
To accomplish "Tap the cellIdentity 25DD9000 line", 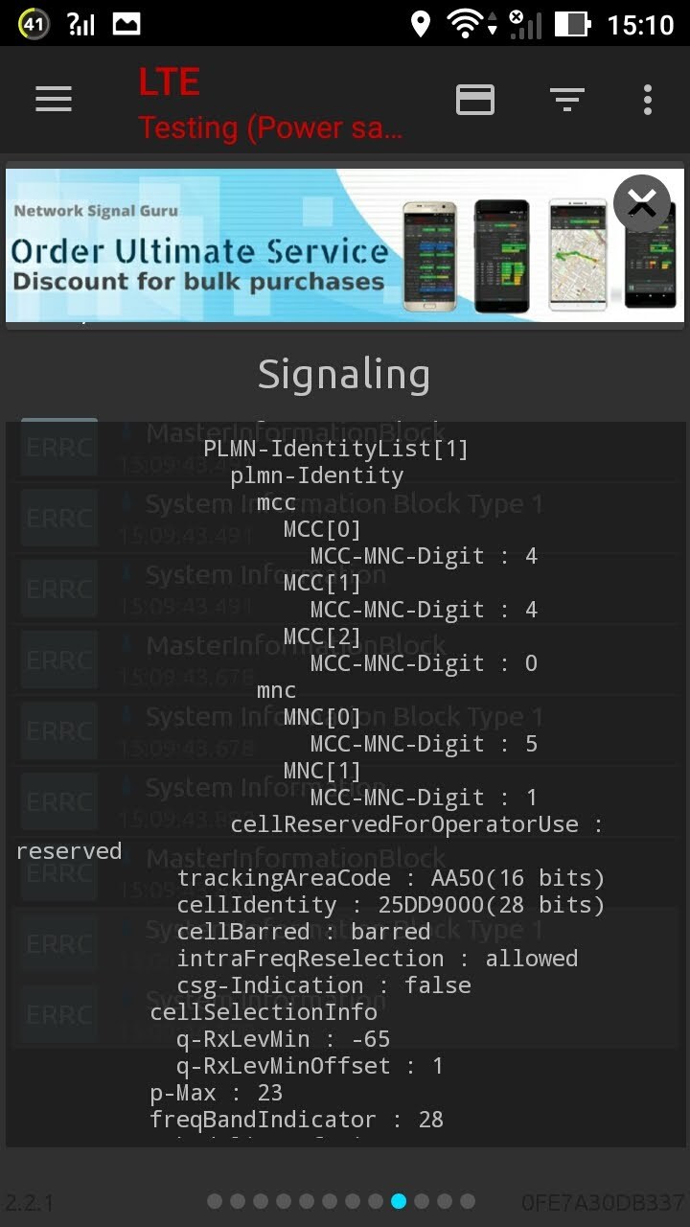I will pos(390,905).
